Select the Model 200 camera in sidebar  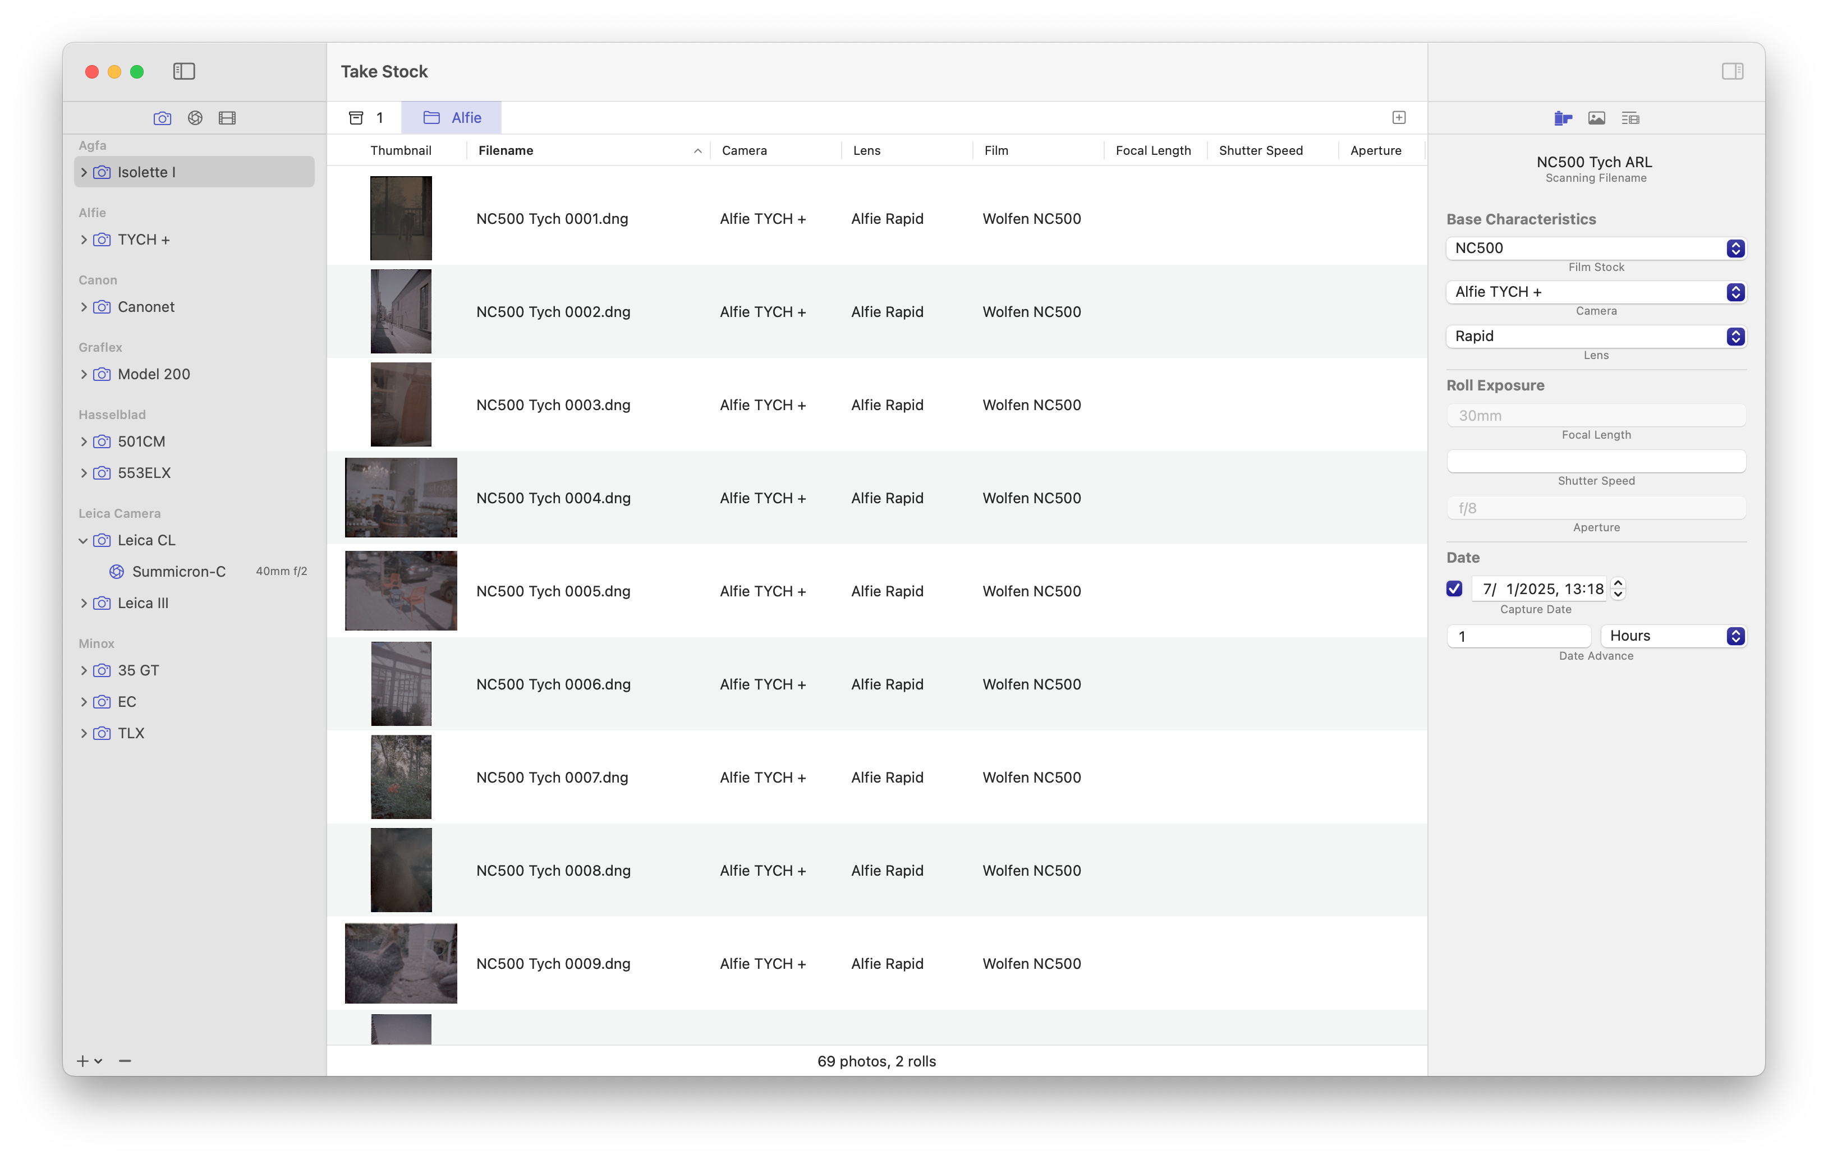pyautogui.click(x=194, y=374)
